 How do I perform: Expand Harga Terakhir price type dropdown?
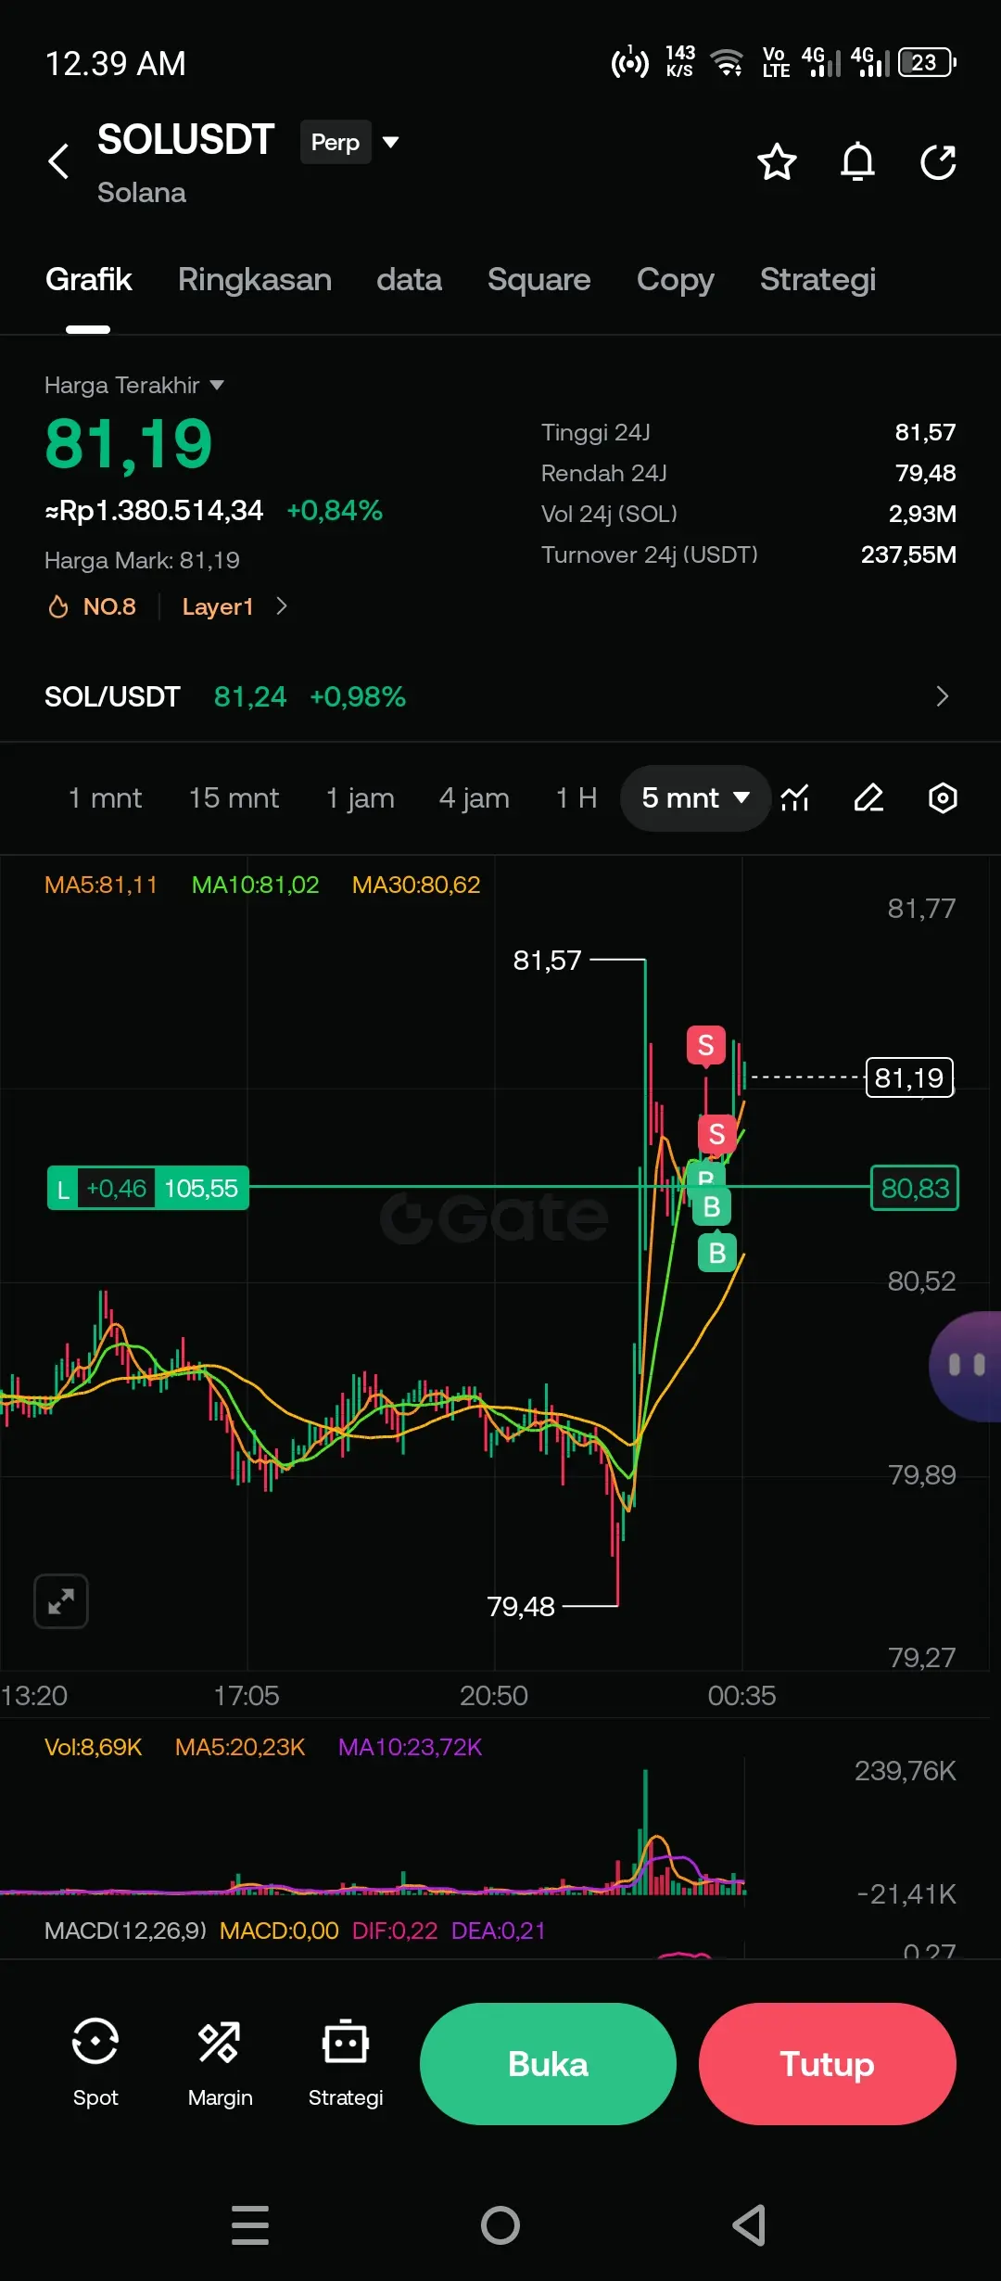[x=134, y=385]
